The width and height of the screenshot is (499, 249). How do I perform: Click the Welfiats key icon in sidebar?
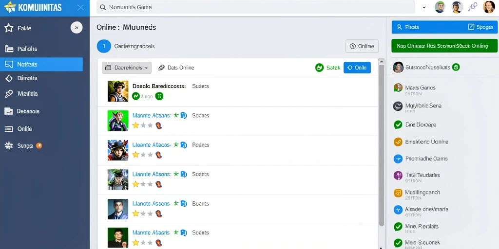point(9,94)
